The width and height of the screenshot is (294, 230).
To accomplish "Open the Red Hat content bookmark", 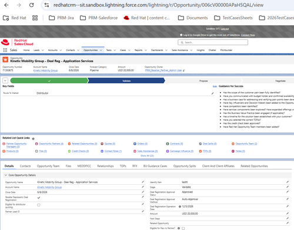I will (x=146, y=18).
